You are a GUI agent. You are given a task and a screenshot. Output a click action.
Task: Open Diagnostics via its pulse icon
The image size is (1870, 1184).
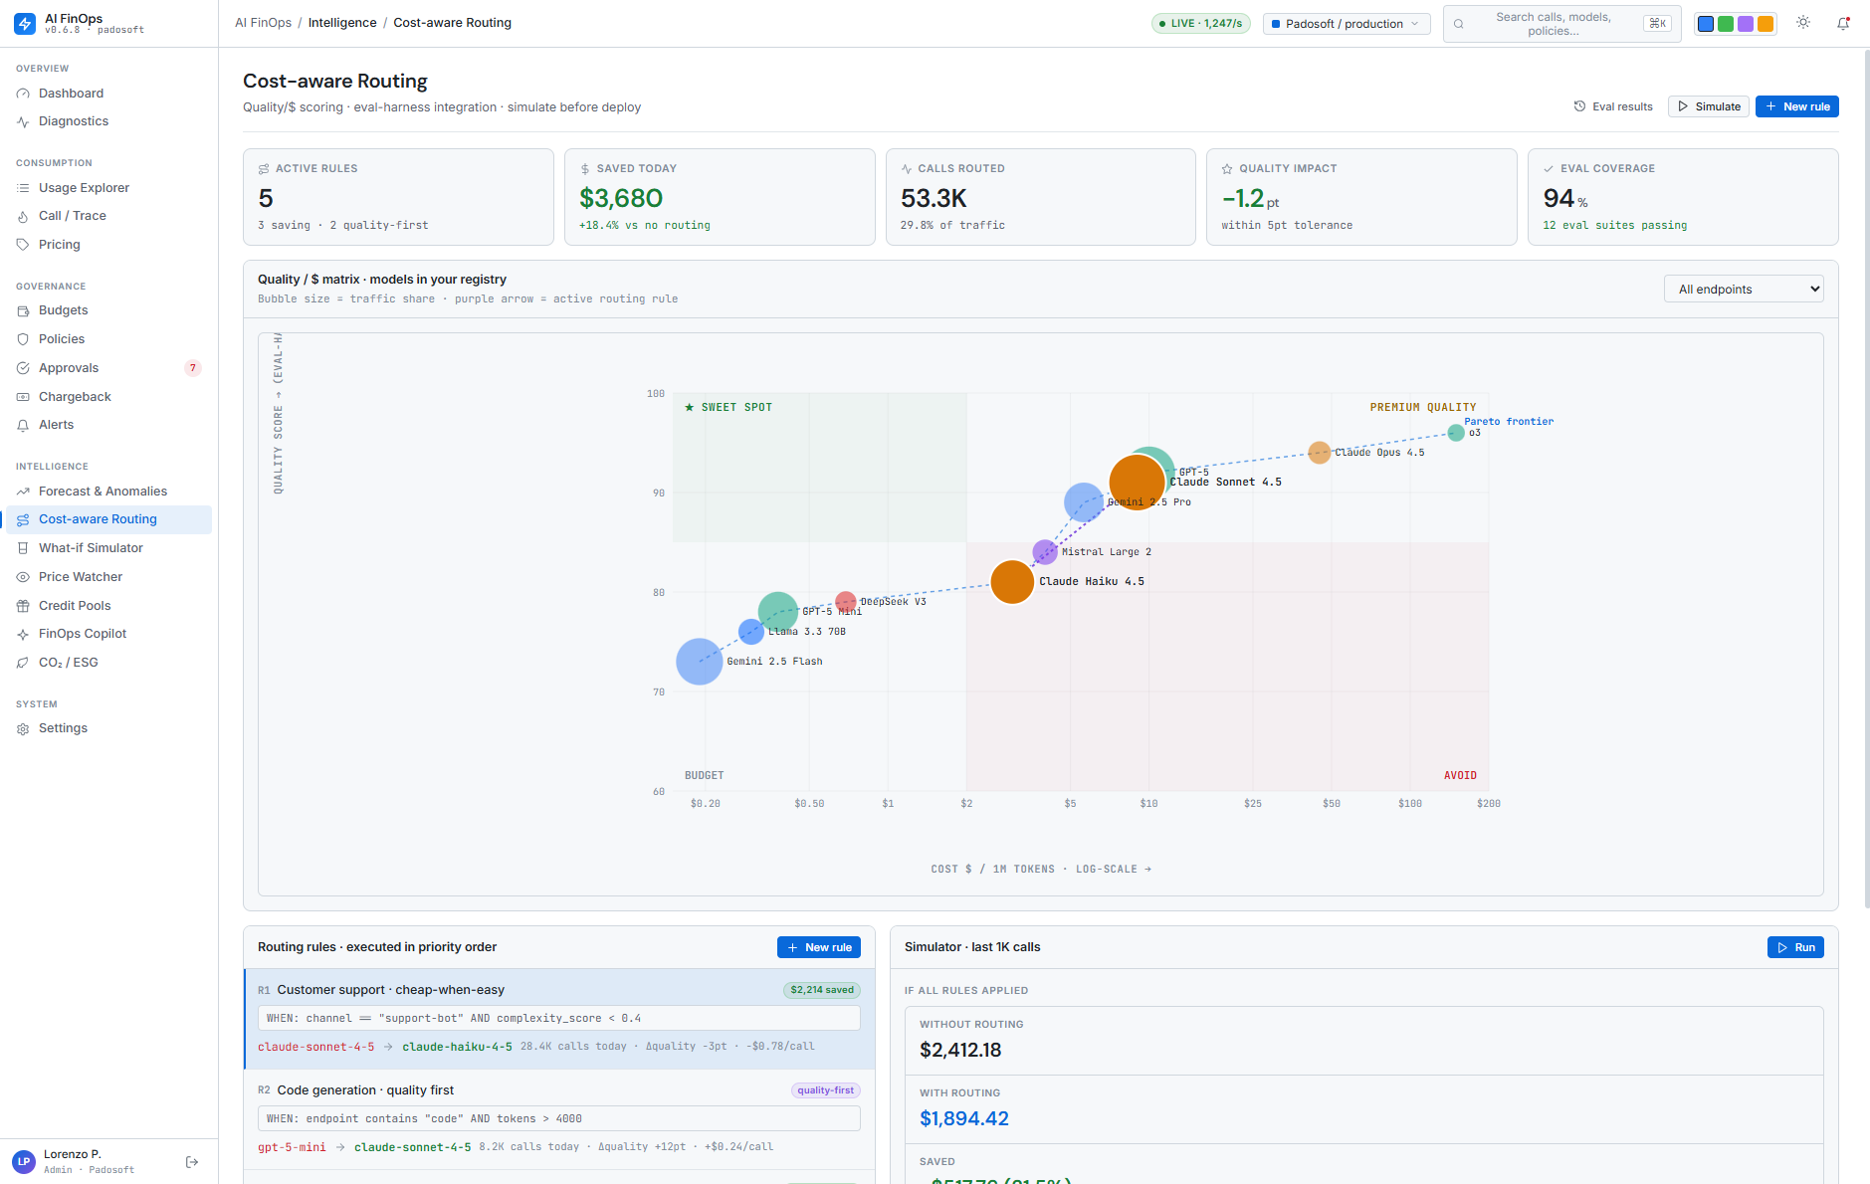pos(23,121)
